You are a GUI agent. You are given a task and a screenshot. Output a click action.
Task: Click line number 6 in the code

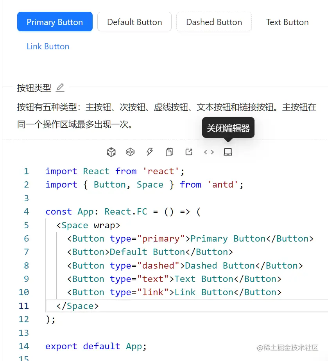tap(26, 238)
